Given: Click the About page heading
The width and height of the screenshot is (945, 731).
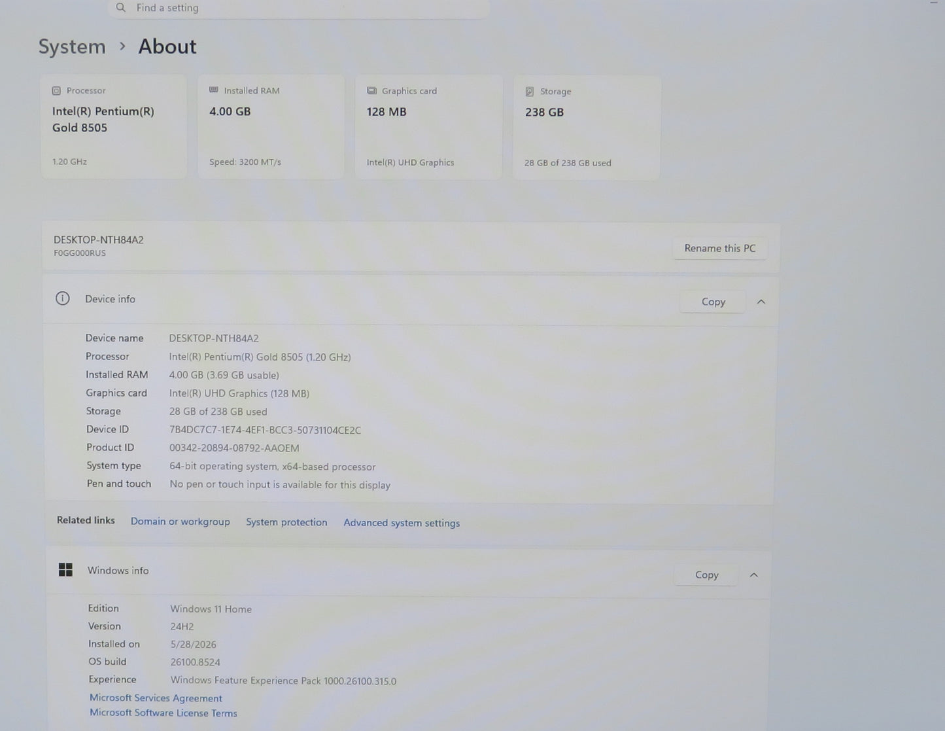Looking at the screenshot, I should (x=167, y=46).
